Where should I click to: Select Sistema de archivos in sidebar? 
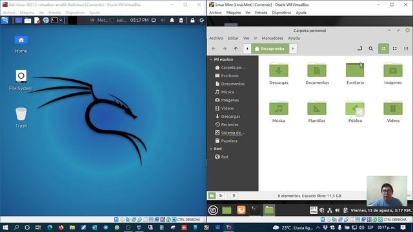[230, 133]
